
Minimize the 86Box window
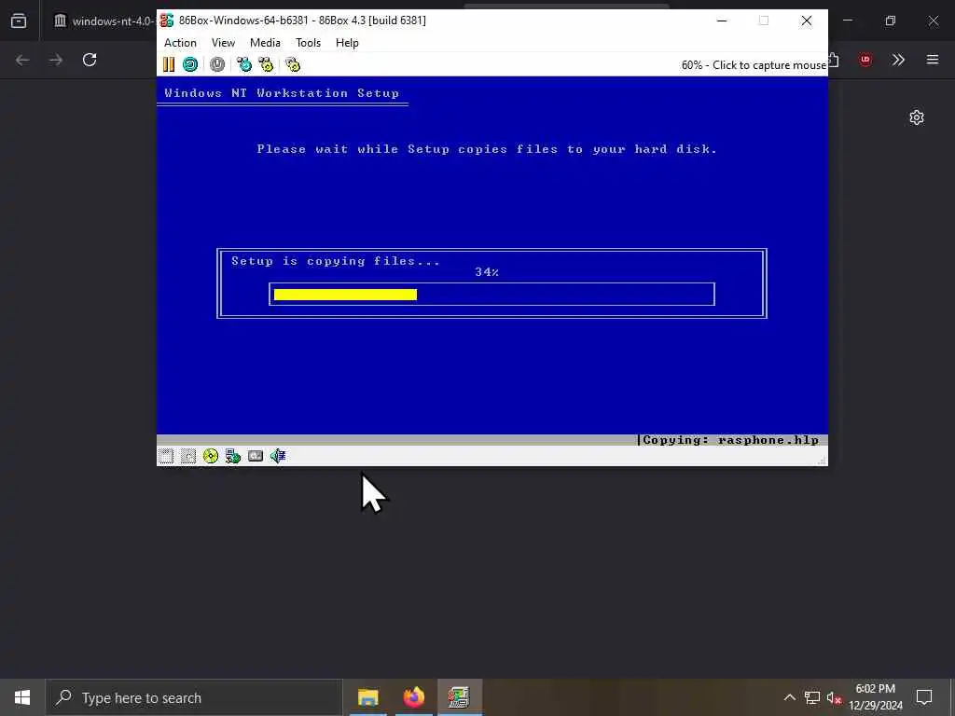pyautogui.click(x=722, y=21)
